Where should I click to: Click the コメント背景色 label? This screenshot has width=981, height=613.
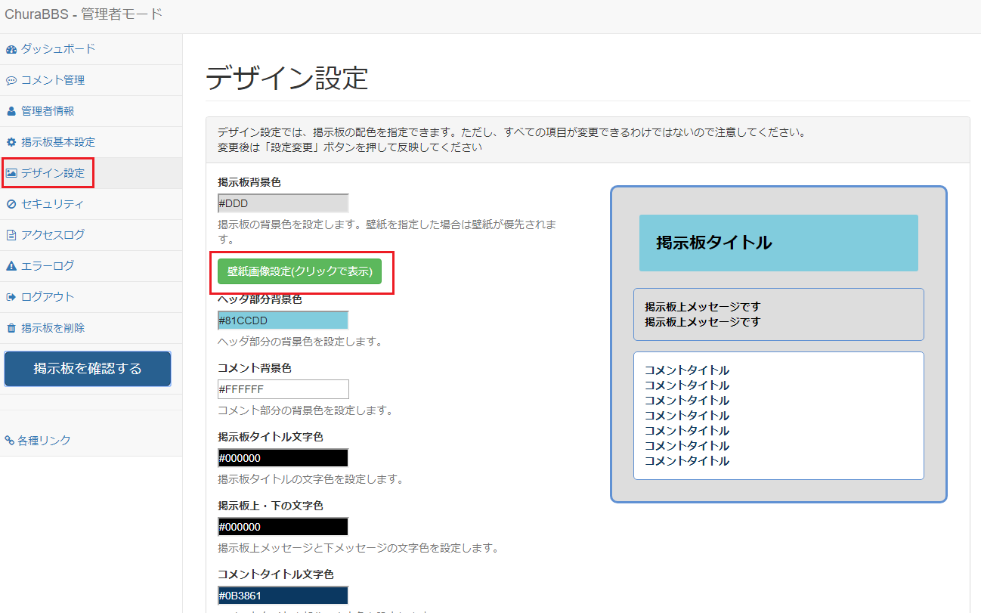click(255, 368)
